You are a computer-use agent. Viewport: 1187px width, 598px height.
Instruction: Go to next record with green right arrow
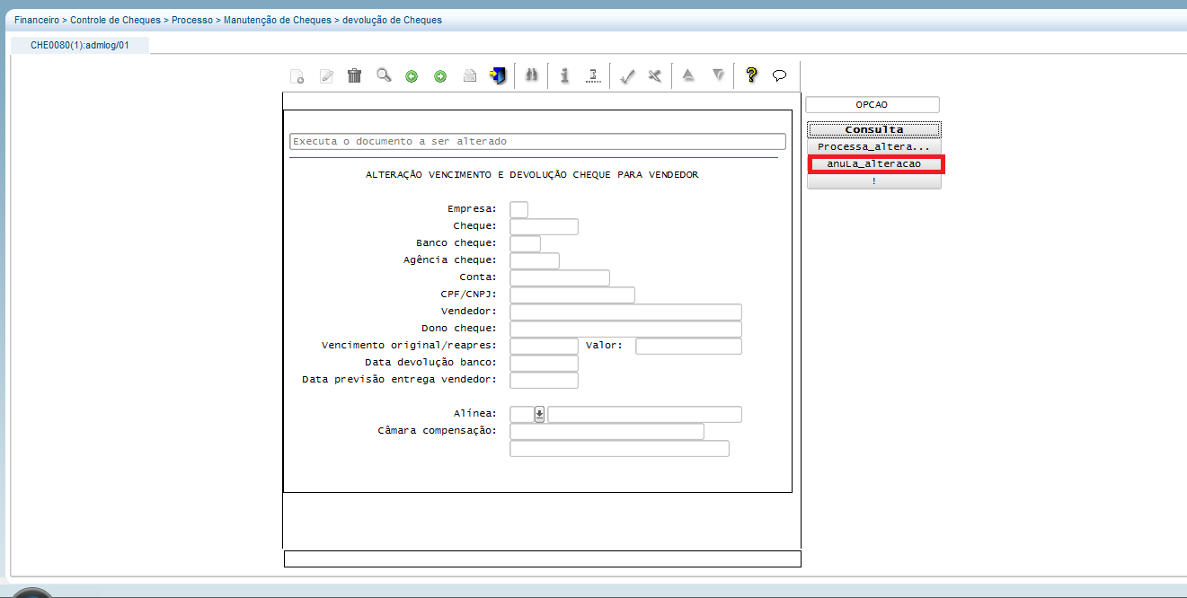pos(440,76)
